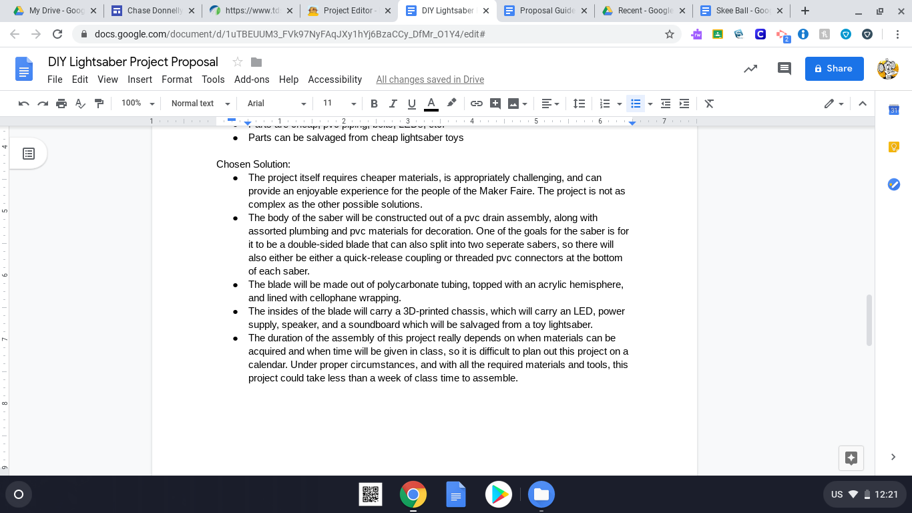Insert image using the image icon
This screenshot has width=912, height=513.
[x=513, y=104]
